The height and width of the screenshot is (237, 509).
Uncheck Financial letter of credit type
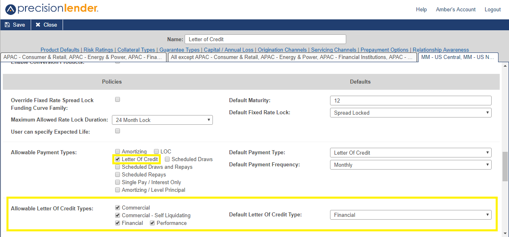click(118, 223)
